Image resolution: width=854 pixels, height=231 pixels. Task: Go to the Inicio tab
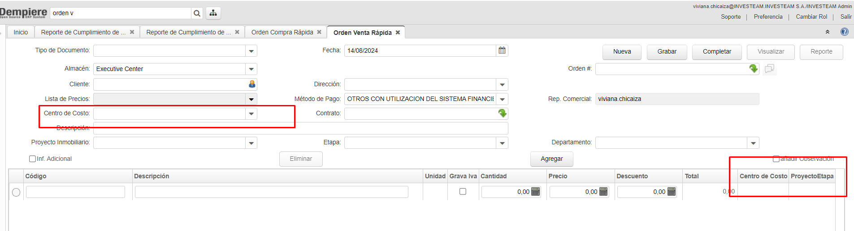[x=21, y=32]
